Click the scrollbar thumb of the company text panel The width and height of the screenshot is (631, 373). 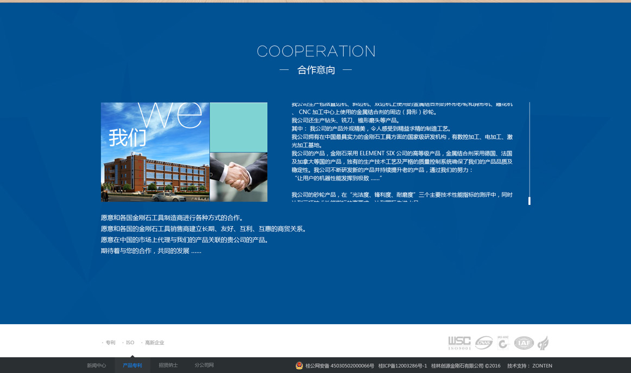coord(529,201)
